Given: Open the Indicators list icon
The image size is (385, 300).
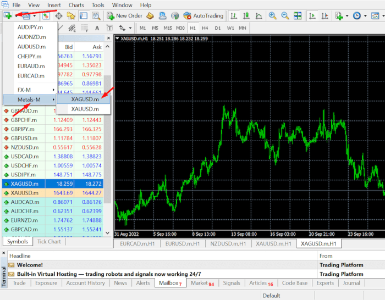Looking at the screenshot, I should 339,16.
